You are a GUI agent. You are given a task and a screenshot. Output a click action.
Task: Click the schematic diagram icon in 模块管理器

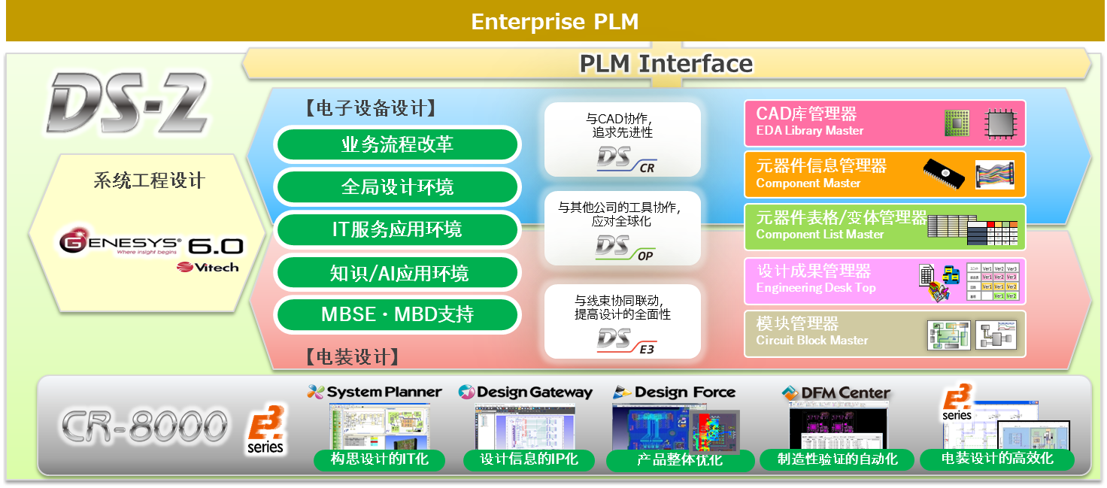coord(996,335)
